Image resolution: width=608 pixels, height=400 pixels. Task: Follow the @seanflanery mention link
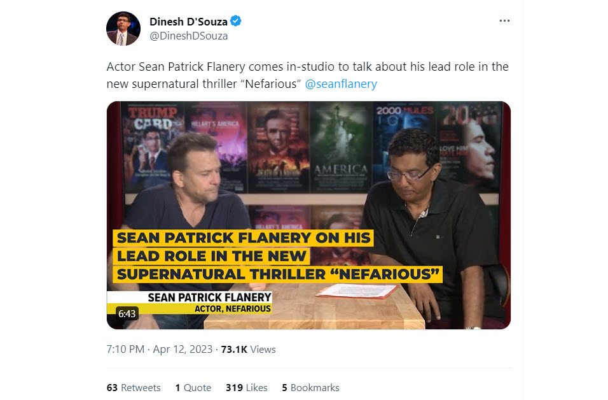pos(341,84)
